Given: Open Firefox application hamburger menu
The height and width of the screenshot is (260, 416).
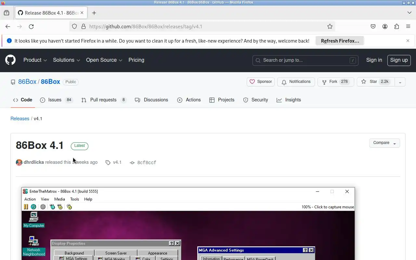Looking at the screenshot, I should coord(408,27).
